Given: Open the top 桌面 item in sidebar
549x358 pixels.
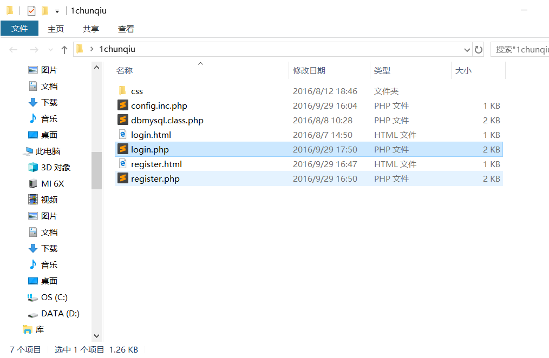Looking at the screenshot, I should pyautogui.click(x=43, y=135).
